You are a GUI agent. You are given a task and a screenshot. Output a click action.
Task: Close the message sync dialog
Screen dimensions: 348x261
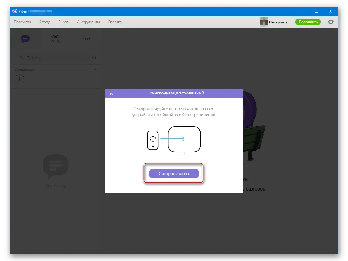[111, 94]
